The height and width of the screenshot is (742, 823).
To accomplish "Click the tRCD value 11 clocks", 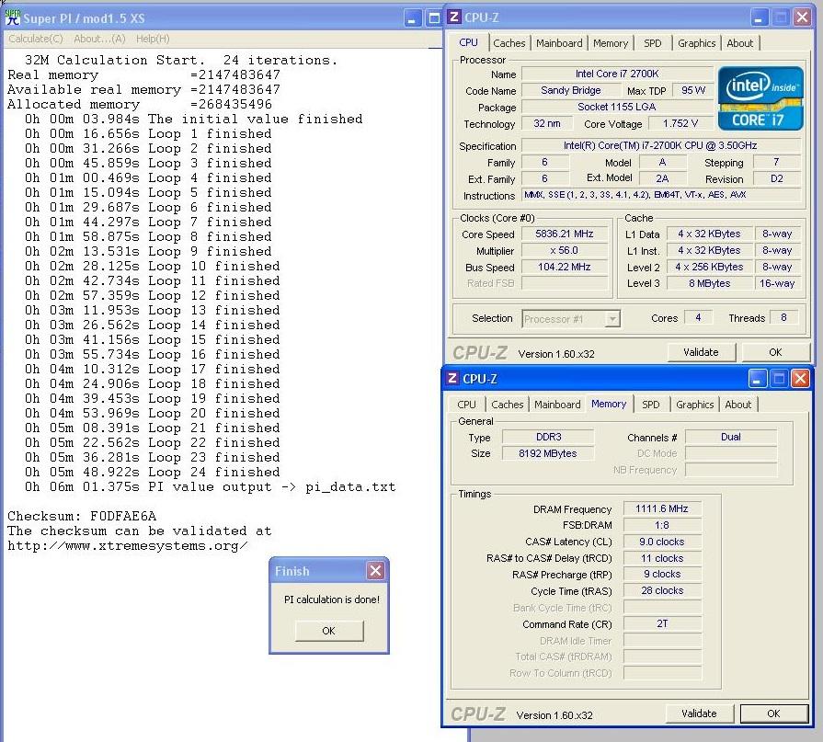I will click(x=662, y=558).
